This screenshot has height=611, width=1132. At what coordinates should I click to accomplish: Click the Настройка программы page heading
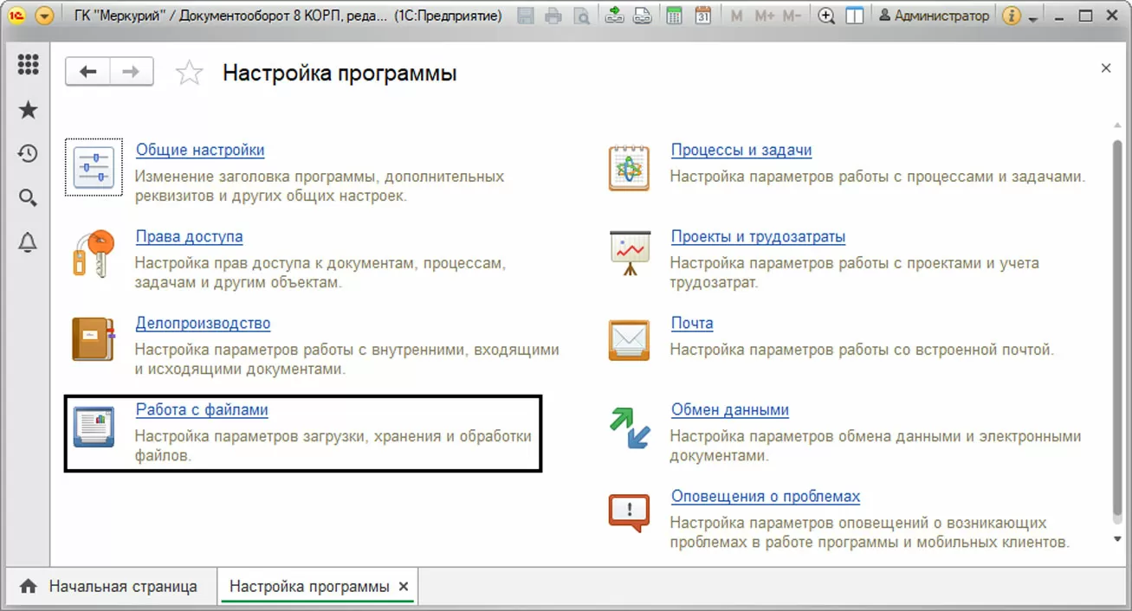tap(340, 73)
